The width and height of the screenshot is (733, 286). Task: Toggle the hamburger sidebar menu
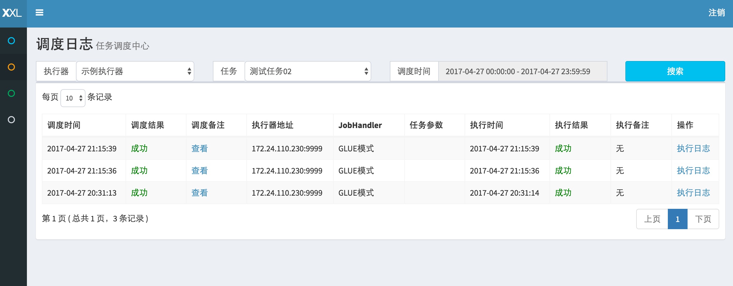coord(39,13)
